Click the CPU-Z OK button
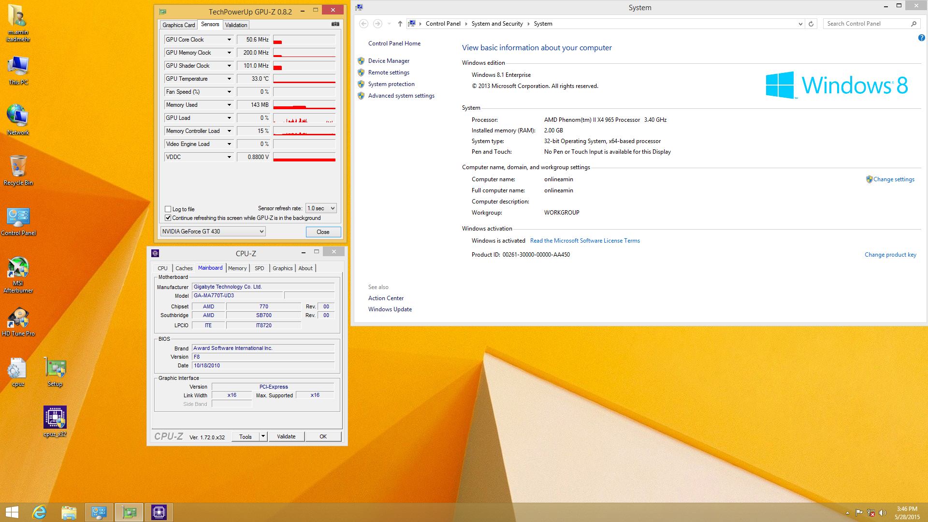This screenshot has height=522, width=928. tap(323, 436)
